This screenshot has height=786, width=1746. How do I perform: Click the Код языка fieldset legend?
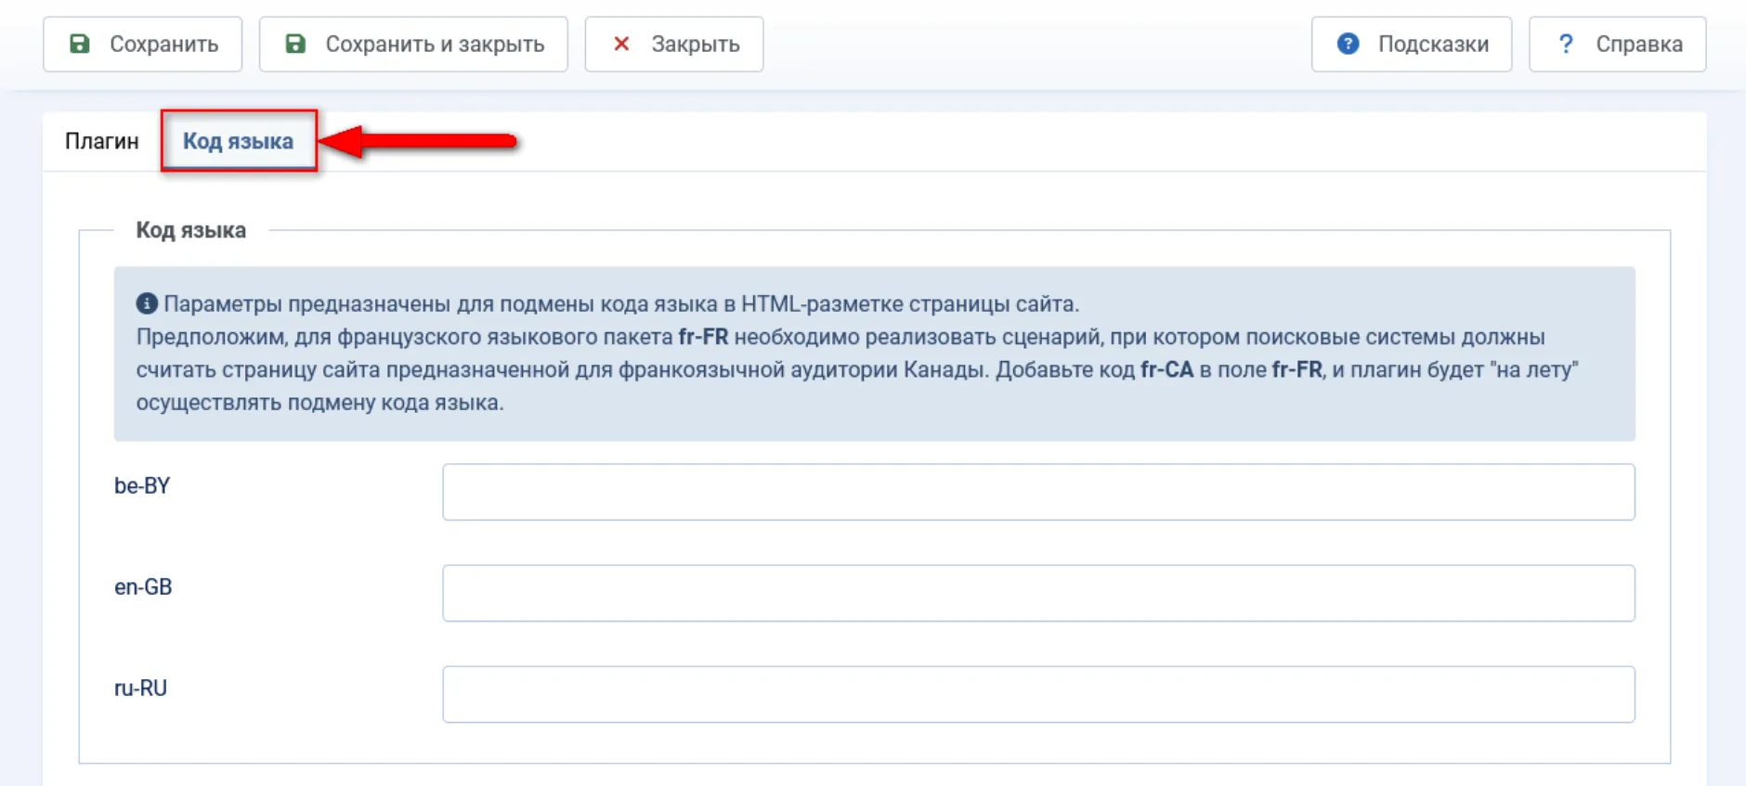(190, 230)
